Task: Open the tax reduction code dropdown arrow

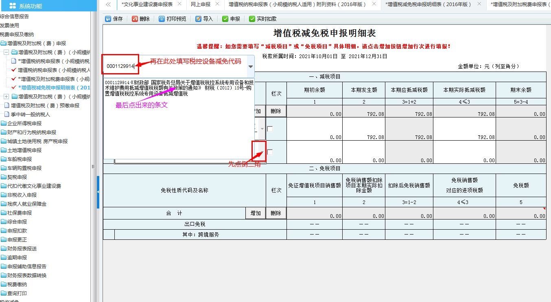Action: (x=250, y=66)
